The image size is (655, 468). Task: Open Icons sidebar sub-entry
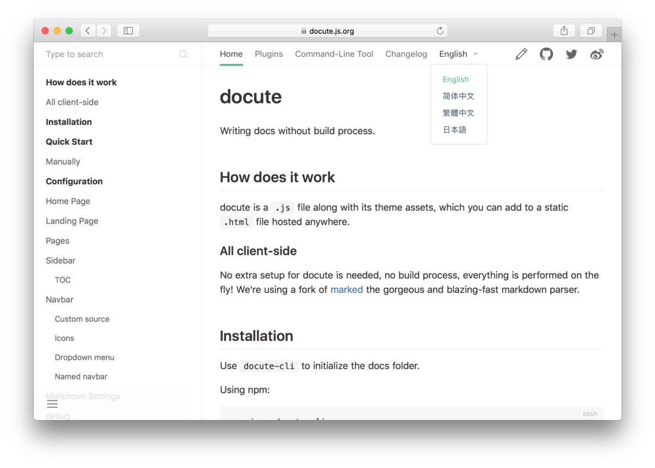pyautogui.click(x=64, y=338)
